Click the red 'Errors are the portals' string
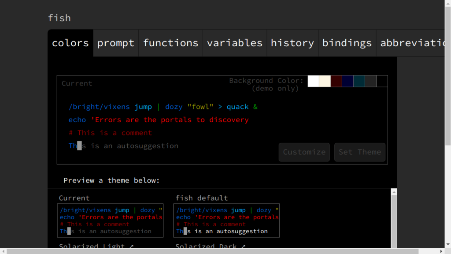 pos(170,120)
